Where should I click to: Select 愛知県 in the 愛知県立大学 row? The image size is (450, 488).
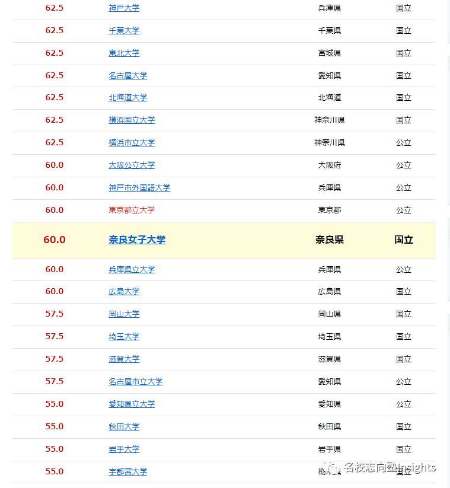[x=330, y=404]
